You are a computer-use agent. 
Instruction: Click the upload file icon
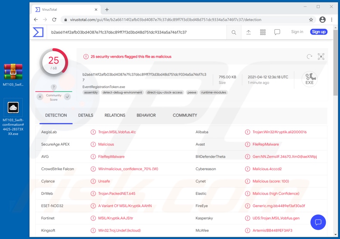click(248, 32)
